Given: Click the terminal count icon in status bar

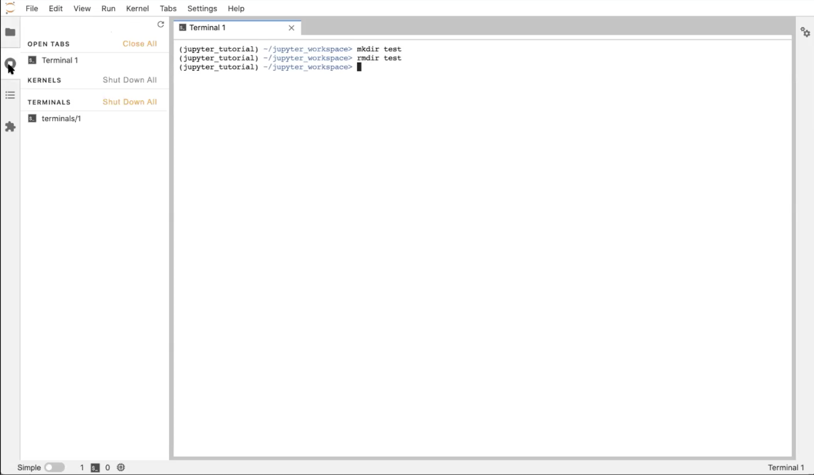Looking at the screenshot, I should click(x=95, y=468).
